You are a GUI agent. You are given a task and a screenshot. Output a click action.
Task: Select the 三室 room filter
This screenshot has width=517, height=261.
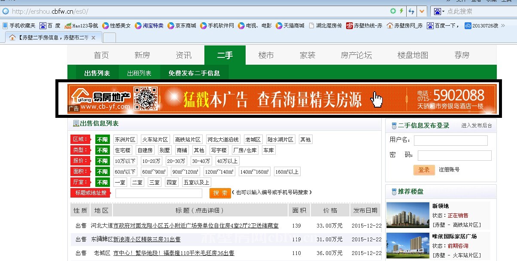click(x=155, y=183)
